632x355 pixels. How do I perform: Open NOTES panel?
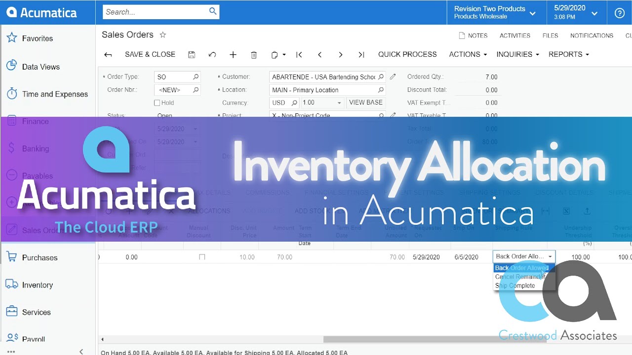(473, 35)
